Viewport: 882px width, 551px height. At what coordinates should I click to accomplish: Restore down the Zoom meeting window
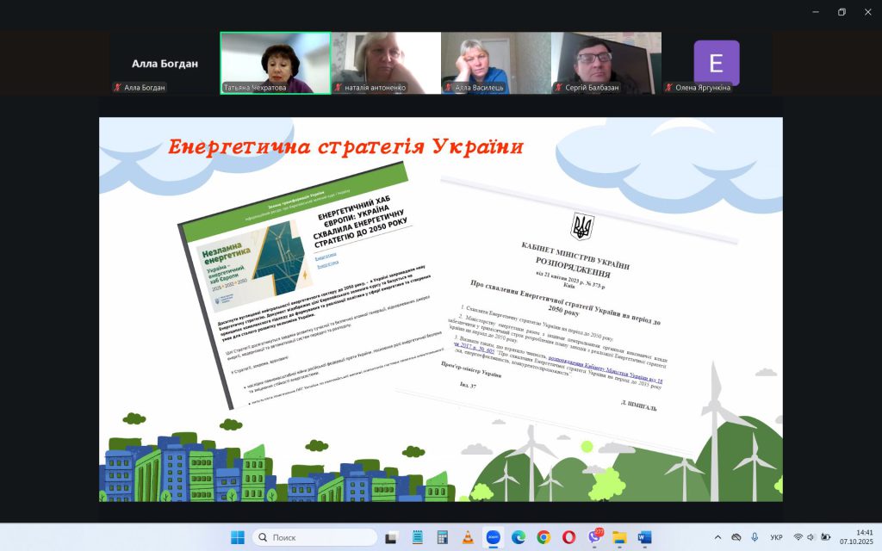(842, 12)
